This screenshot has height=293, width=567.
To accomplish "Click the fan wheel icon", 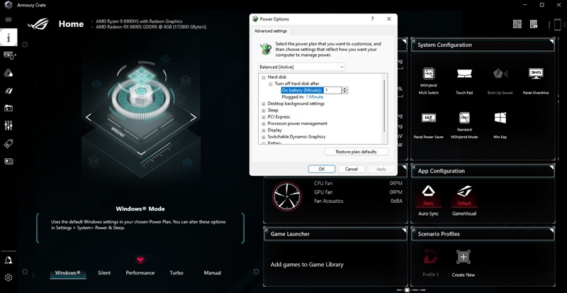I will point(287,197).
